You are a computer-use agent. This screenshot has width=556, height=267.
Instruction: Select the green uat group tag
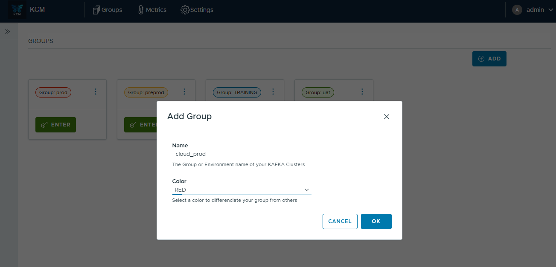pyautogui.click(x=318, y=92)
